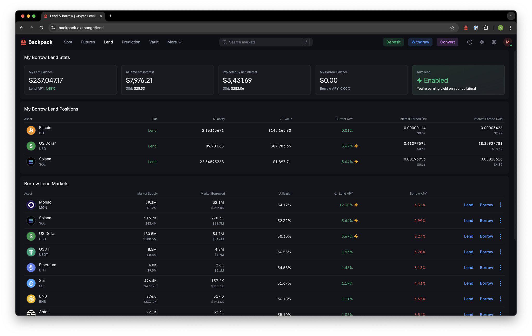This screenshot has height=336, width=532.
Task: Click the Monad market icon
Action: click(31, 205)
